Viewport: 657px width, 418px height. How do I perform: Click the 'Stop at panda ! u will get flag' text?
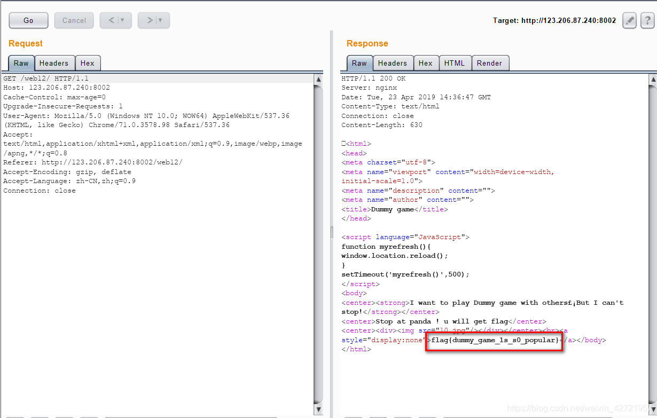[442, 321]
